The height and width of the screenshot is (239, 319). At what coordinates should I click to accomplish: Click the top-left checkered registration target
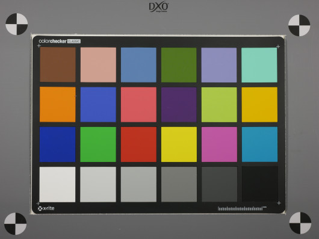tap(17, 24)
